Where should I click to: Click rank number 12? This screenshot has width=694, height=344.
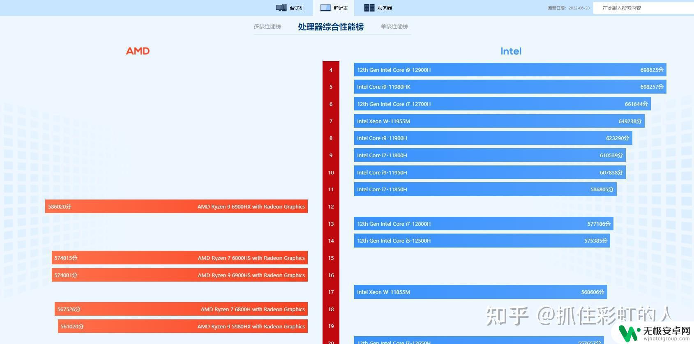[x=331, y=206]
